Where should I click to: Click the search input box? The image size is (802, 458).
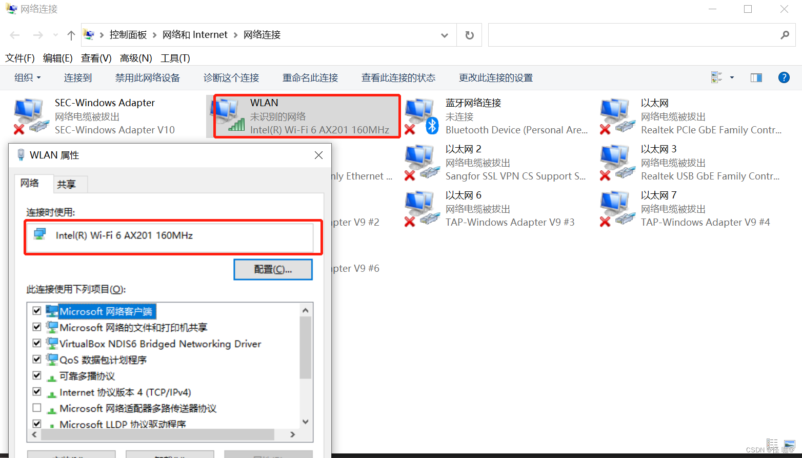click(x=633, y=35)
